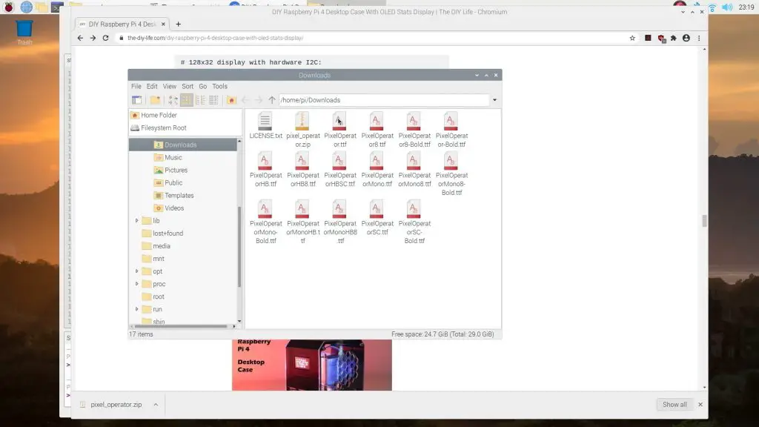Expand the lib folder in tree
This screenshot has height=427, width=759.
137,221
